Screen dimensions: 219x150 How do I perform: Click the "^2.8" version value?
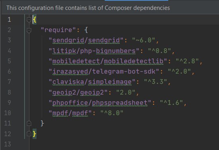(x=187, y=61)
